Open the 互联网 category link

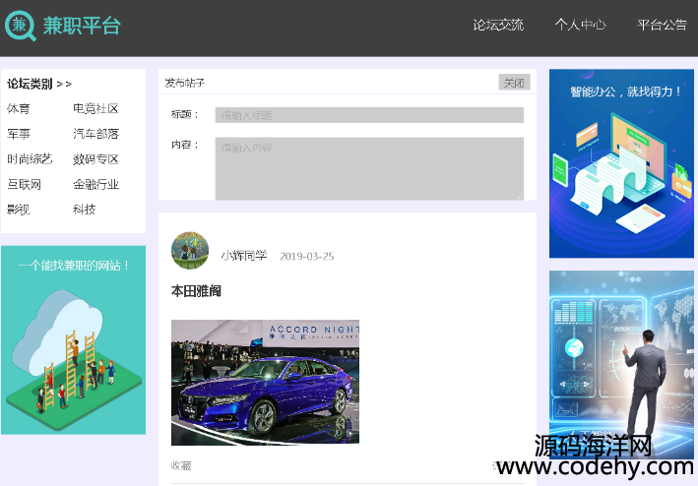click(x=25, y=184)
